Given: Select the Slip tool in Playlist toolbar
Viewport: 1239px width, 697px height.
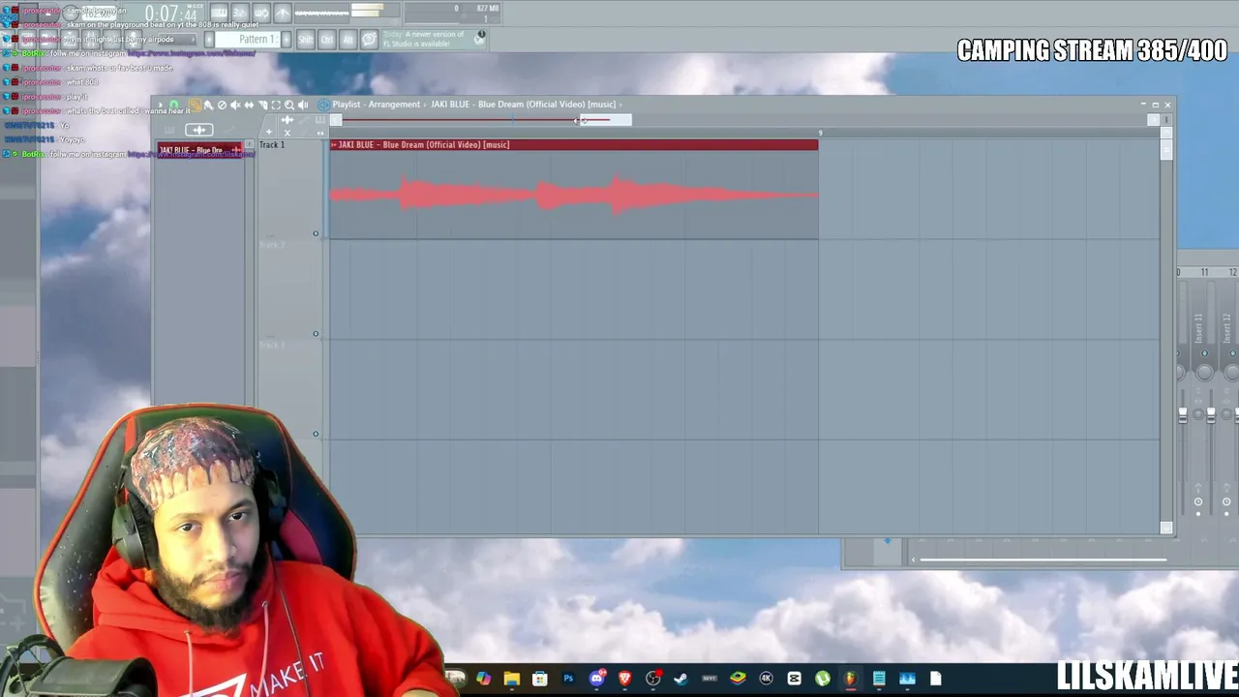Looking at the screenshot, I should (249, 105).
